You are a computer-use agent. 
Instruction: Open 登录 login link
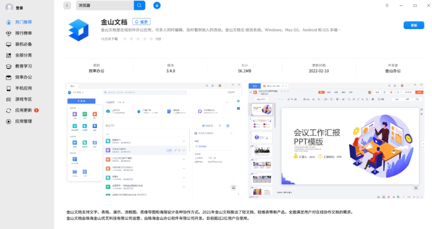(x=19, y=8)
